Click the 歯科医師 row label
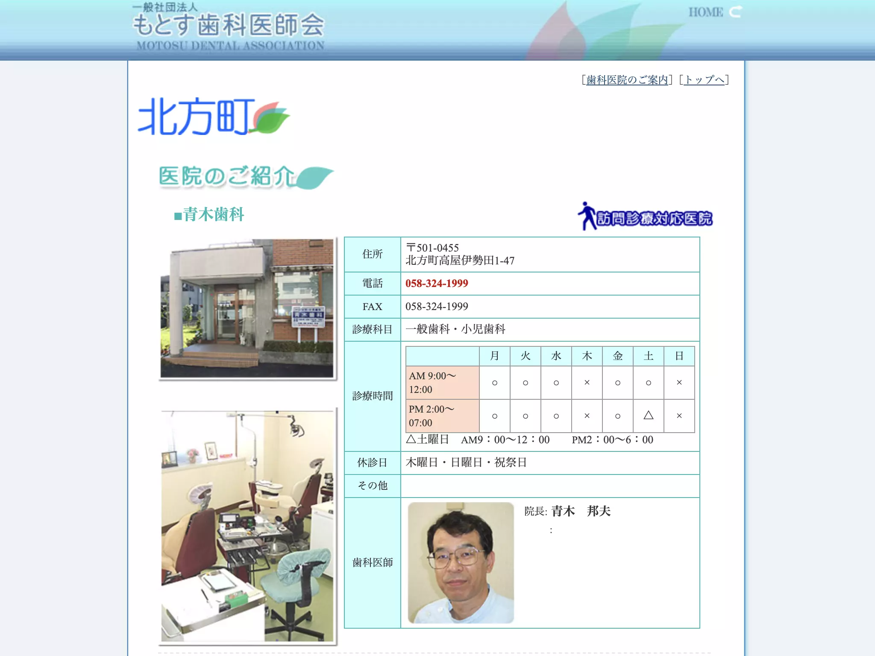This screenshot has height=656, width=875. click(x=373, y=562)
